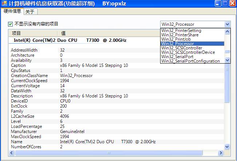Choose Win32_SCSIControllerDevice from the list
This screenshot has height=161, width=237.
click(192, 52)
